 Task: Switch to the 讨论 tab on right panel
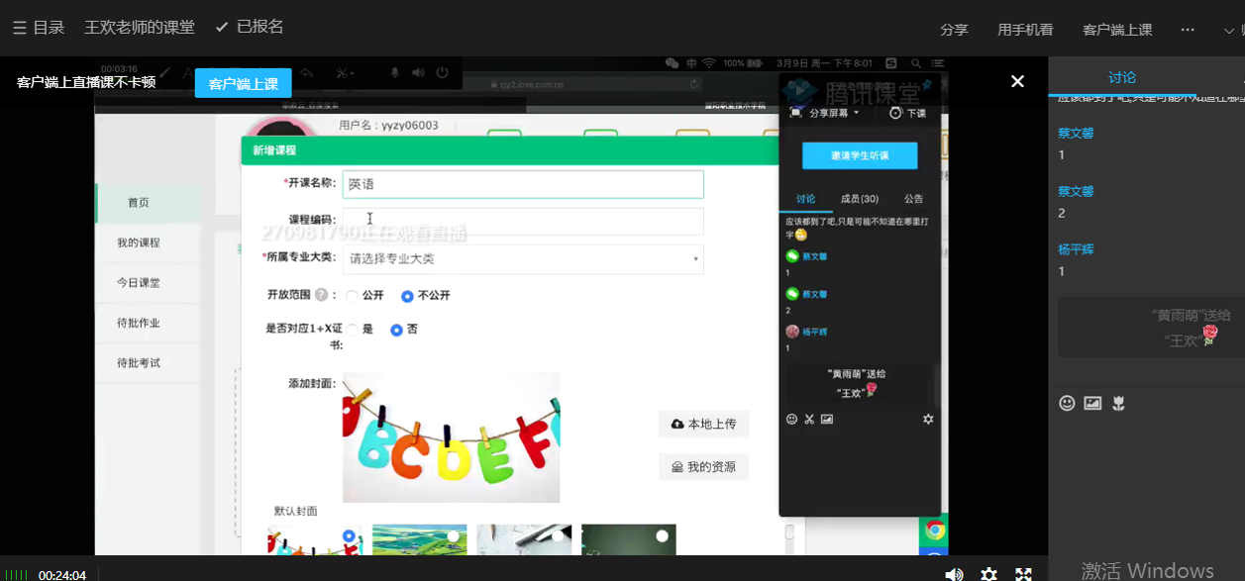click(1122, 77)
